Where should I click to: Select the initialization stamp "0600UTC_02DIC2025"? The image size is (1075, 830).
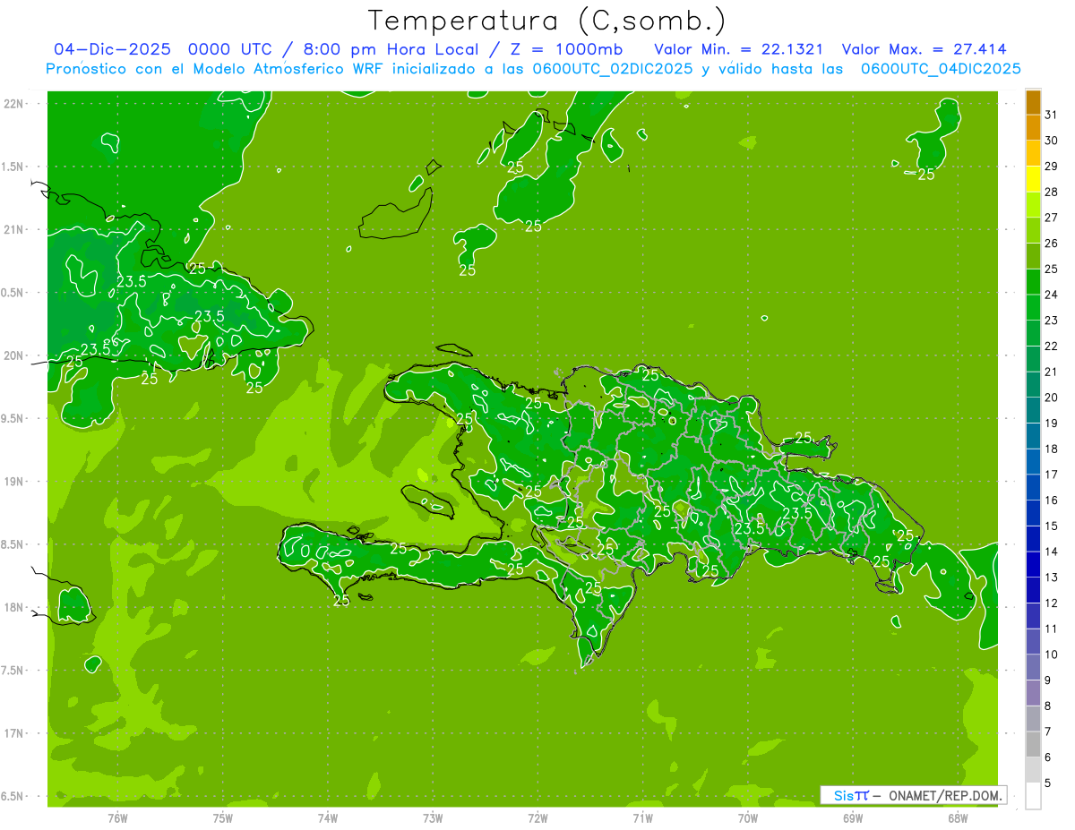pyautogui.click(x=612, y=69)
